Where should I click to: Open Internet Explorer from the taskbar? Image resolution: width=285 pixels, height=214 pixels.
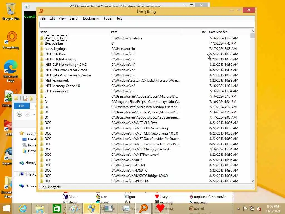(x=23, y=208)
